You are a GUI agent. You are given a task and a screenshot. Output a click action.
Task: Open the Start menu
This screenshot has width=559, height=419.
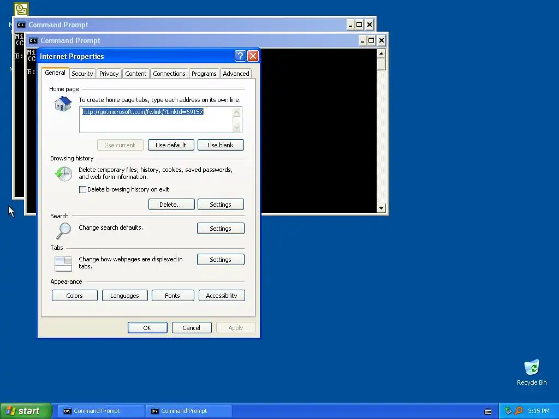(x=26, y=411)
